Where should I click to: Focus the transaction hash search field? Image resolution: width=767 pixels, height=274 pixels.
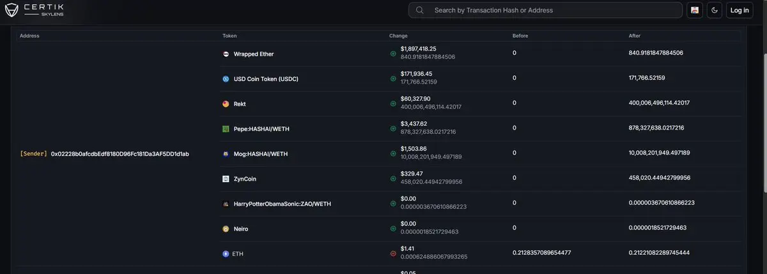[550, 10]
